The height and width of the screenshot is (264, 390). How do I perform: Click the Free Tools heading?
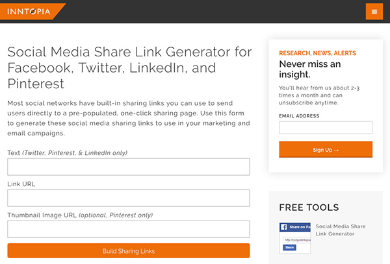click(x=309, y=208)
